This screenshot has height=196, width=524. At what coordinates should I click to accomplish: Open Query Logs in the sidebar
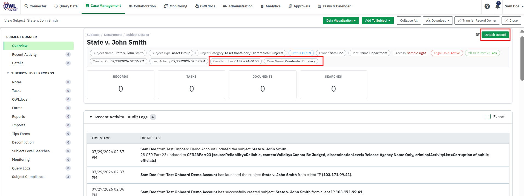39,168
